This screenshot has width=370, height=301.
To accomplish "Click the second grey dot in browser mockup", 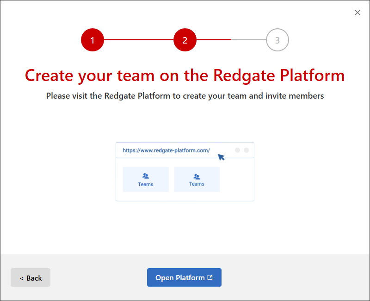I will [247, 150].
